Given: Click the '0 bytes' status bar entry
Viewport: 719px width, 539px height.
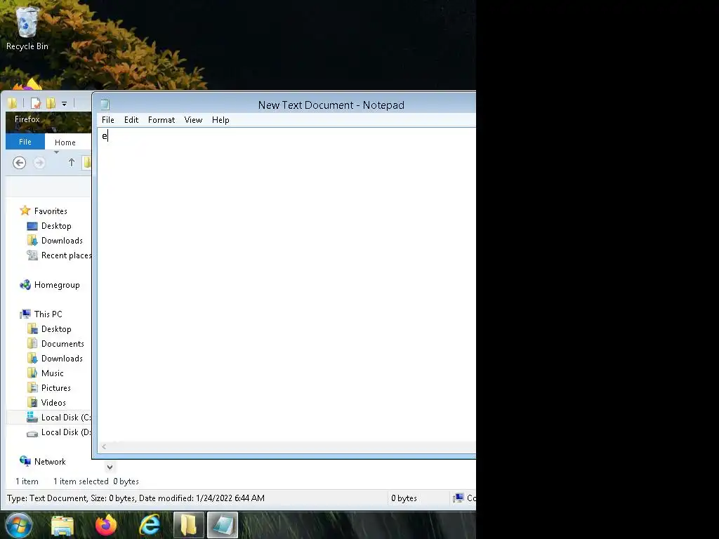Looking at the screenshot, I should click(x=404, y=498).
